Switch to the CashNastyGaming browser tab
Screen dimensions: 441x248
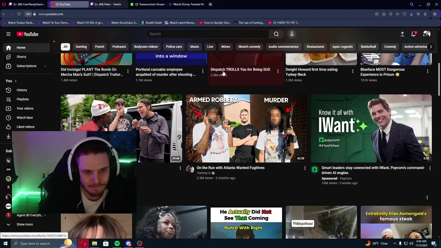pos(27,4)
